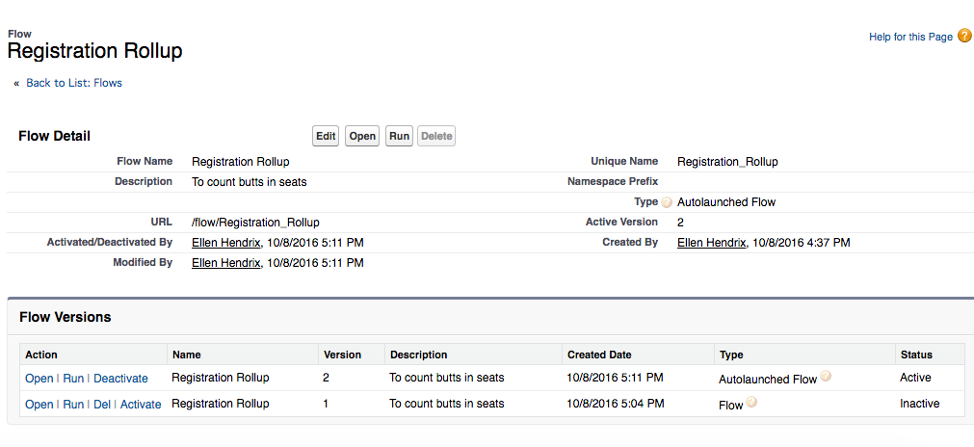Deactivate version 2 of Registration Rollup
This screenshot has height=447, width=974.
point(120,379)
